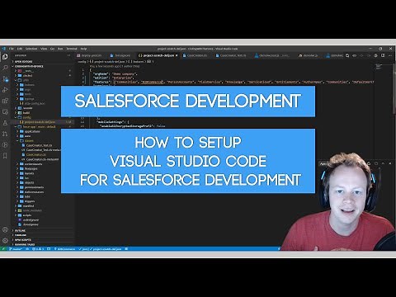Open editor More Actions ellipsis
The height and width of the screenshot is (297, 396).
390,55
